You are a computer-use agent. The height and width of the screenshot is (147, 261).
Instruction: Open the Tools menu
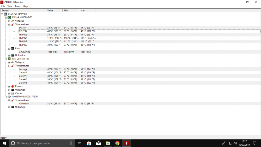17,6
